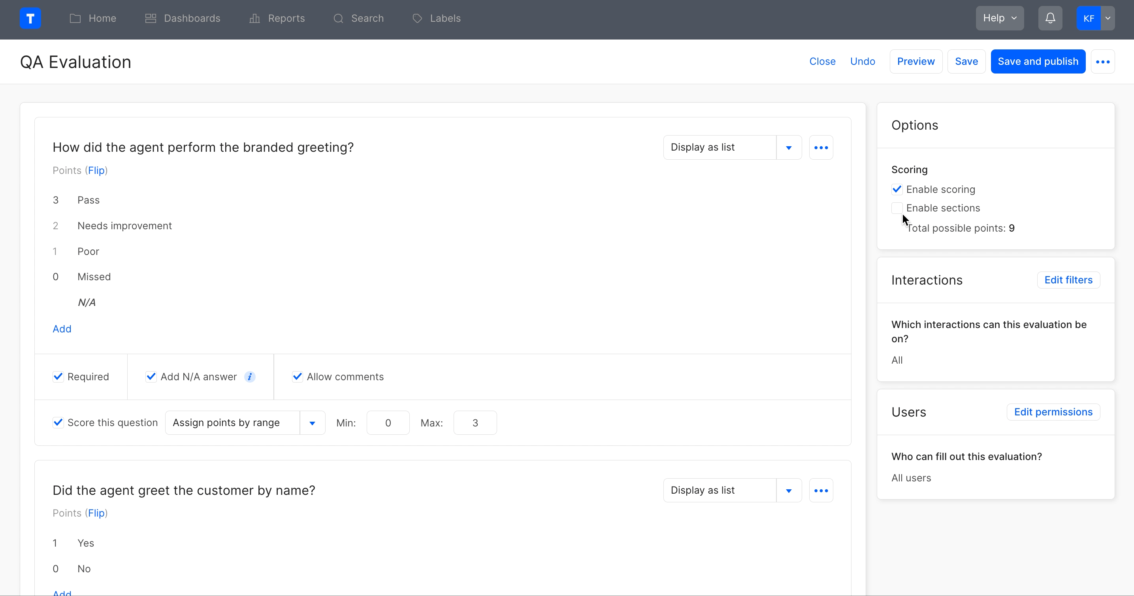1134x596 pixels.
Task: Click the KF user avatar
Action: 1088,19
